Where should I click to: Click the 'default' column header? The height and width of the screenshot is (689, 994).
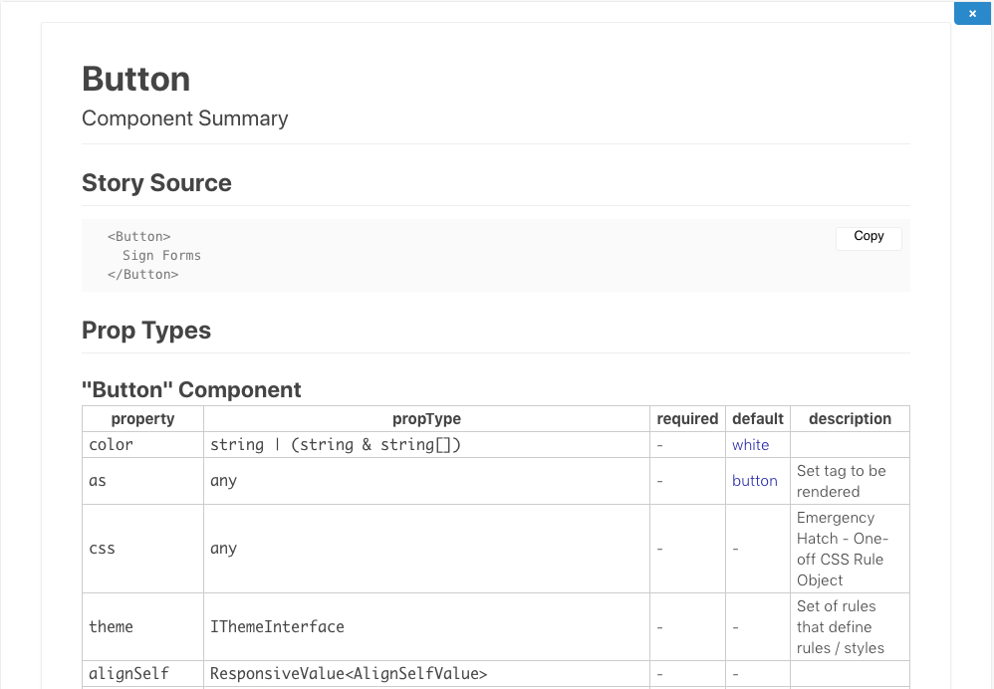click(x=758, y=419)
